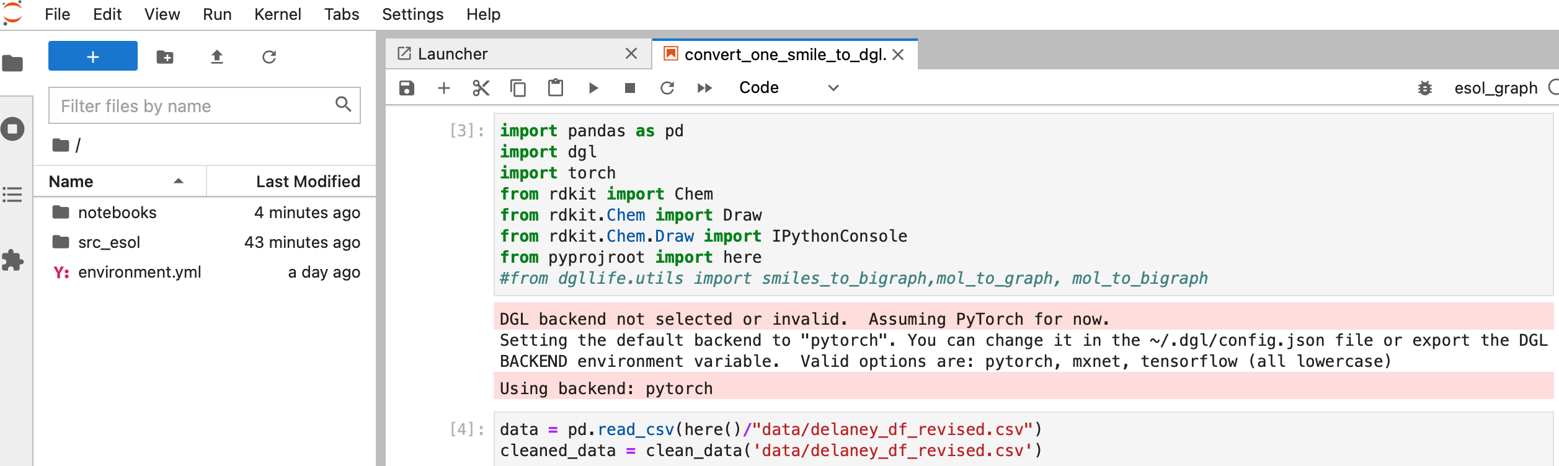This screenshot has width=1559, height=466.
Task: Restart kernel and run all cells
Action: 704,88
